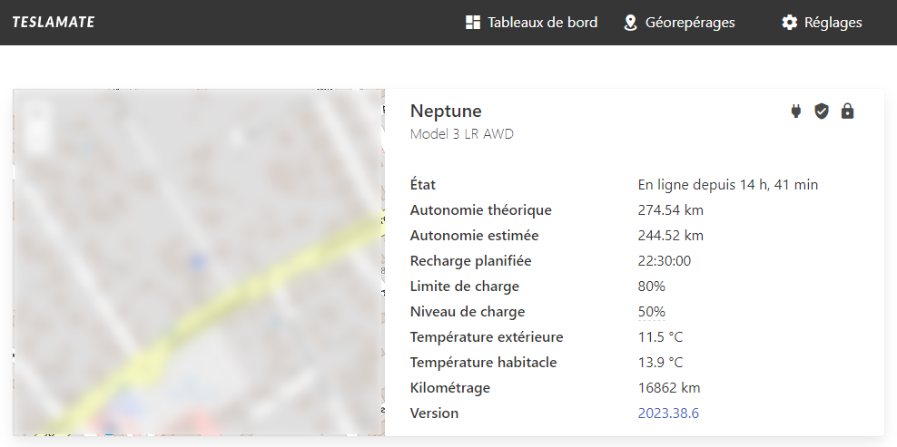This screenshot has height=447, width=897.
Task: Click the Niveau de charge label
Action: 468,312
